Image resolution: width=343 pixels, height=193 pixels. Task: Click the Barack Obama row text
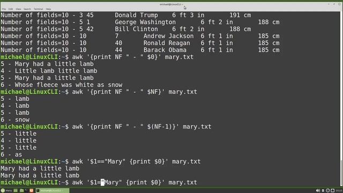coord(140,50)
